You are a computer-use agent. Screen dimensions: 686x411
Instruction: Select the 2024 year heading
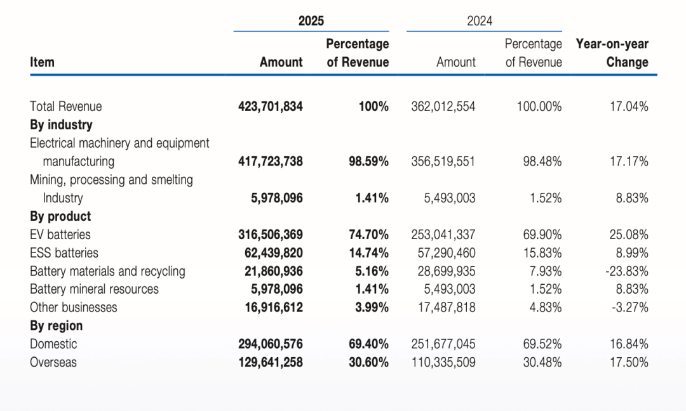pos(480,21)
